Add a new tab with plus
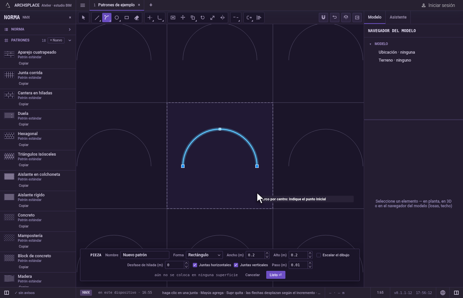The width and height of the screenshot is (463, 298). tap(151, 5)
